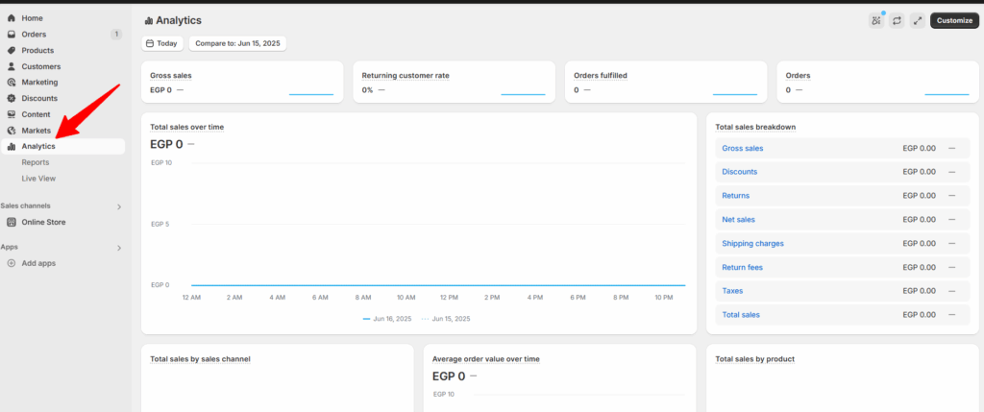Open the Compare to date dropdown
Viewport: 984px width, 412px height.
click(237, 43)
